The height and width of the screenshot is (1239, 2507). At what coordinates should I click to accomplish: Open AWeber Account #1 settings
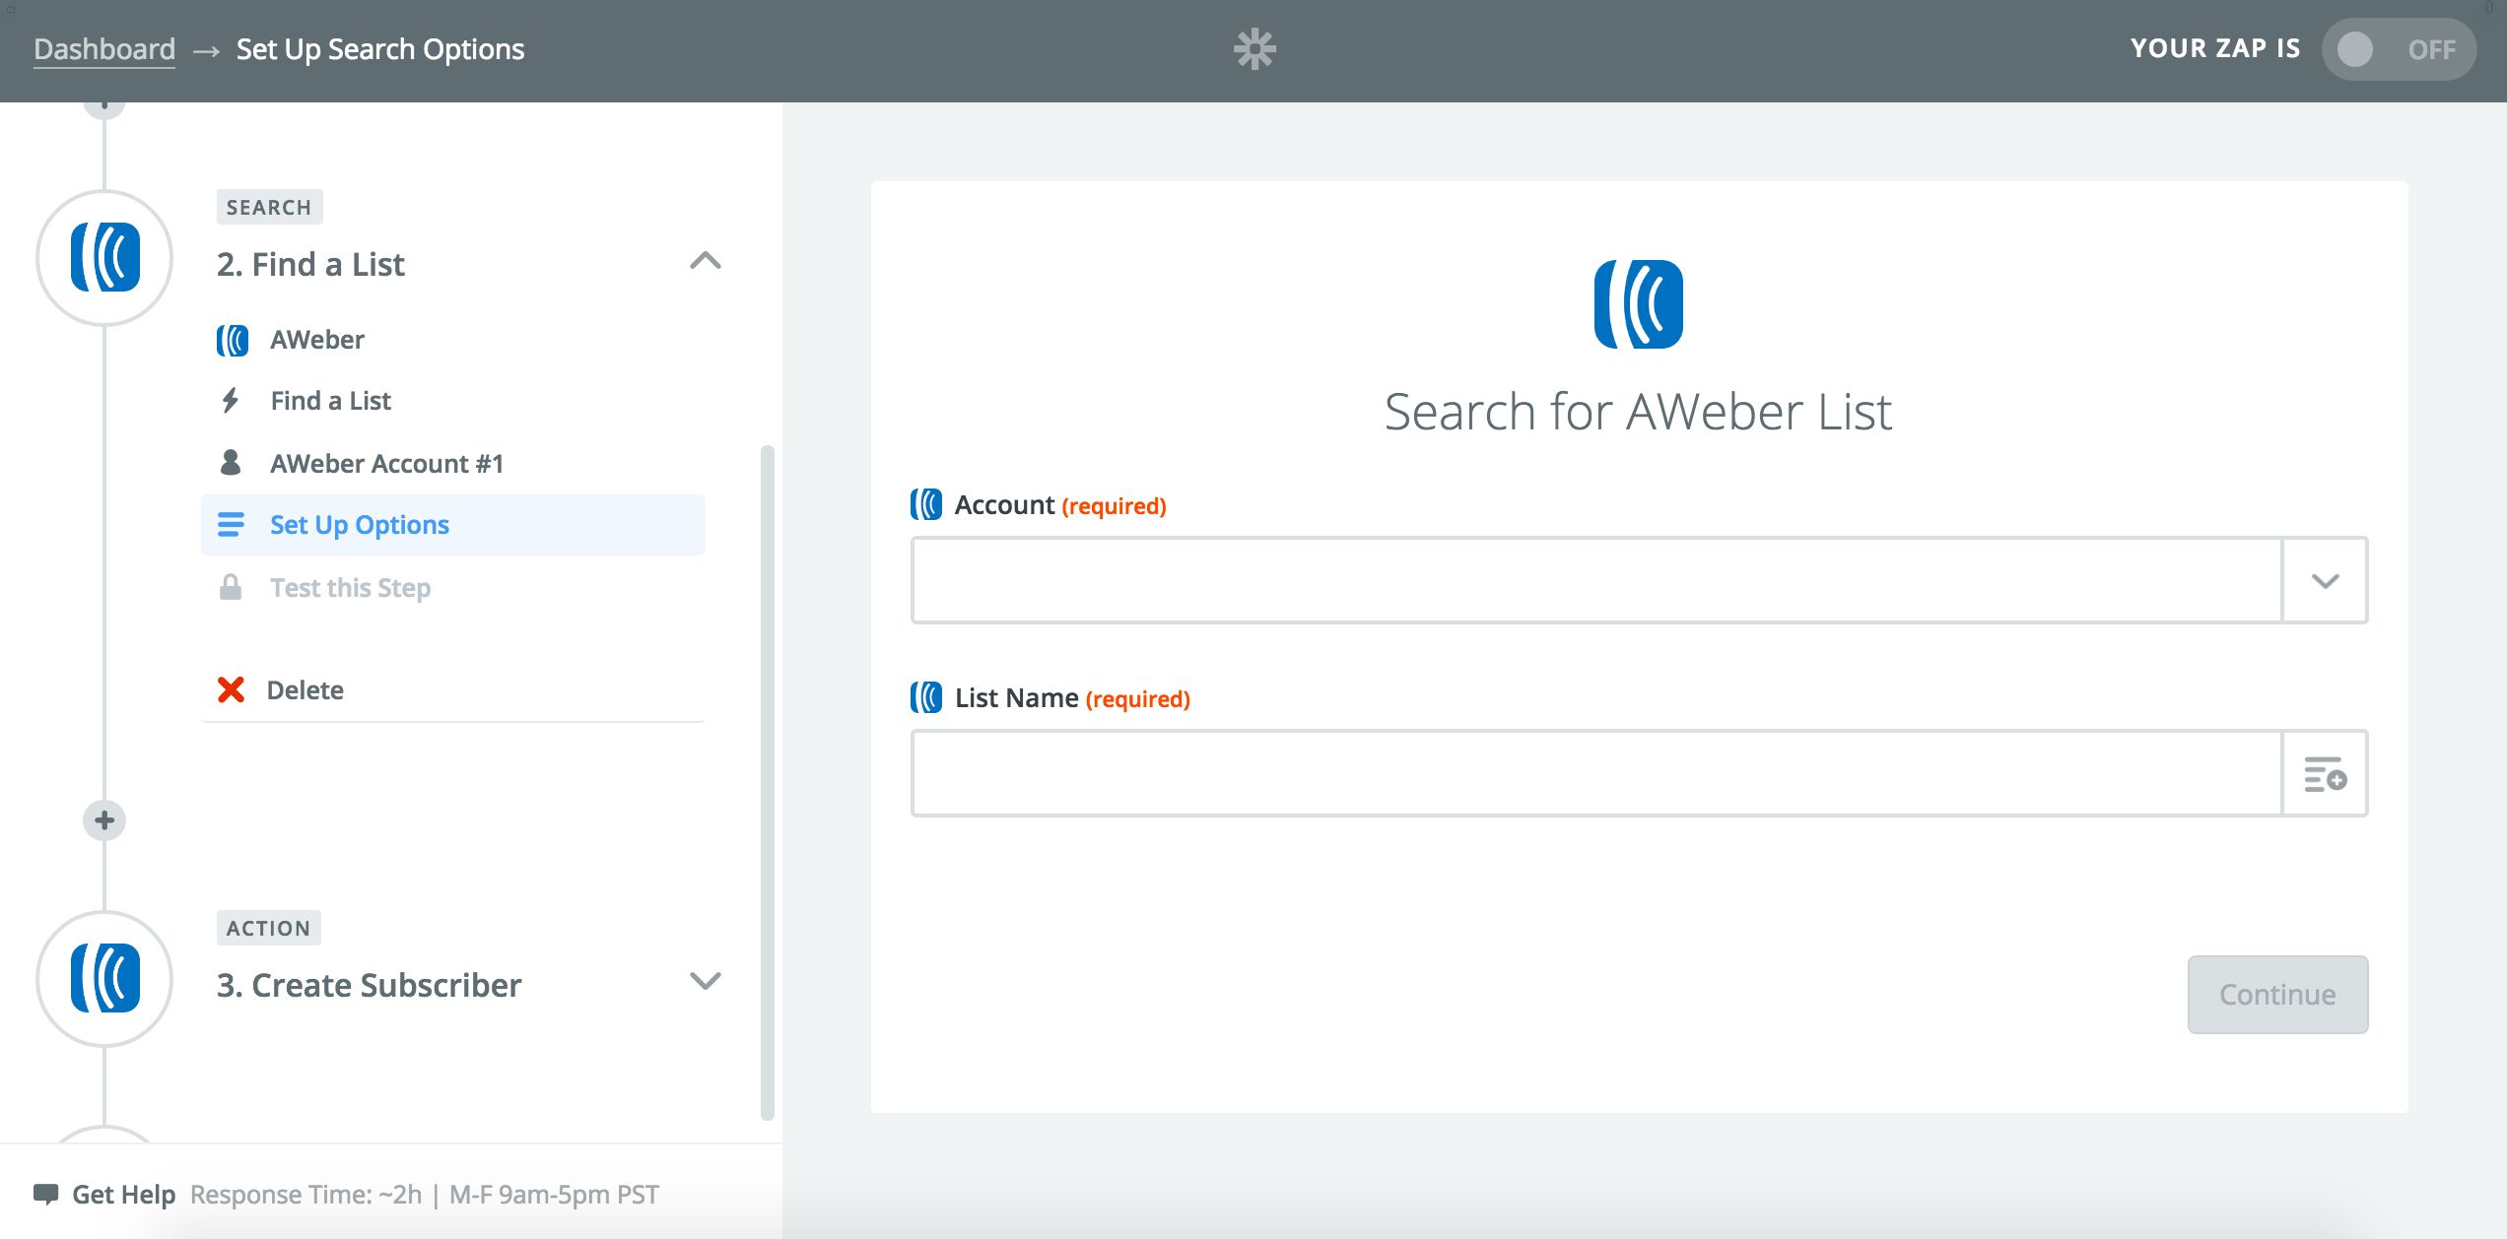pos(453,463)
